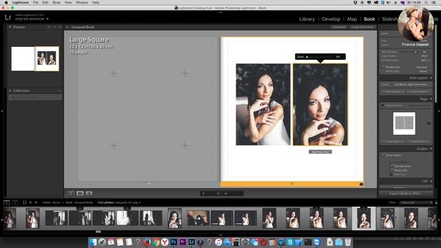Open the second window display icon

[x=15, y=203]
